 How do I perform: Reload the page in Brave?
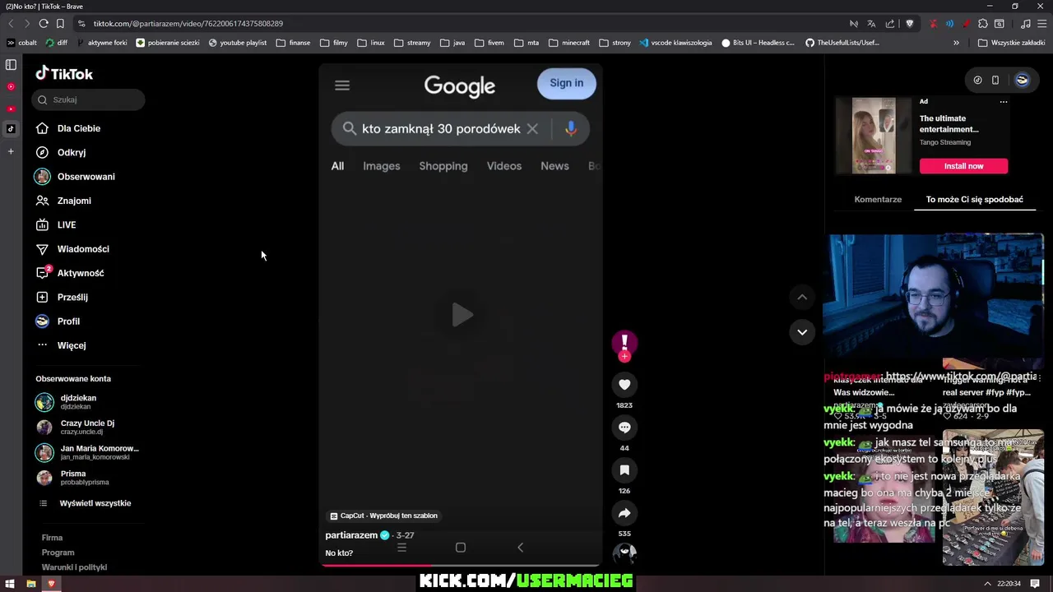[x=44, y=24]
